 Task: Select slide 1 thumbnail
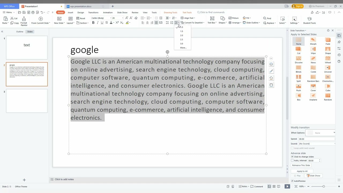point(27,48)
